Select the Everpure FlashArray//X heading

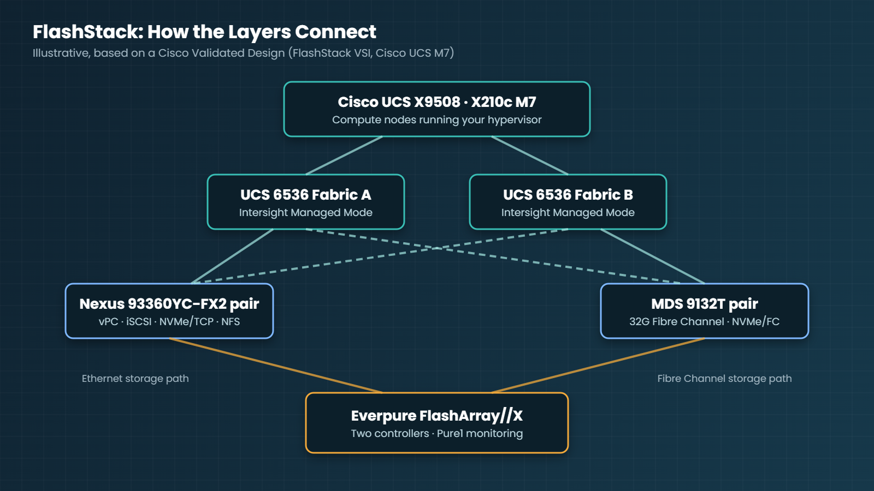[437, 416]
